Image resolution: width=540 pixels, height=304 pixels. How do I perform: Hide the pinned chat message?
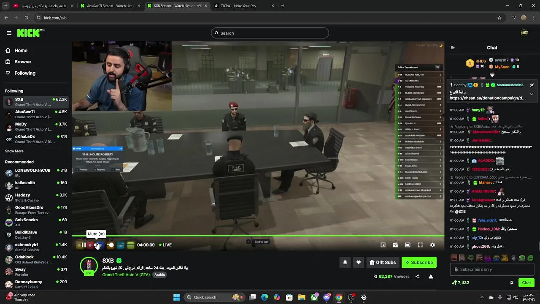[x=532, y=85]
